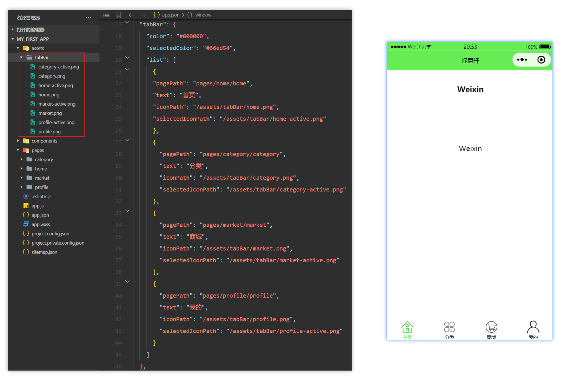Open category.png file

(52, 76)
